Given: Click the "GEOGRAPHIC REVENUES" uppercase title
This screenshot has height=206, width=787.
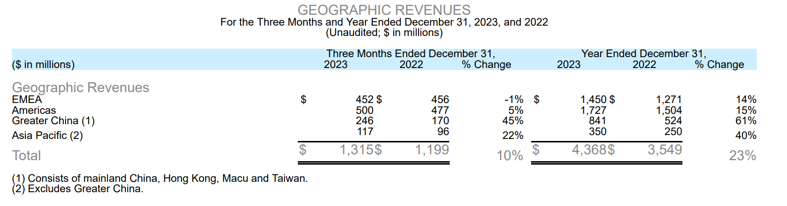Looking at the screenshot, I should click(x=384, y=10).
